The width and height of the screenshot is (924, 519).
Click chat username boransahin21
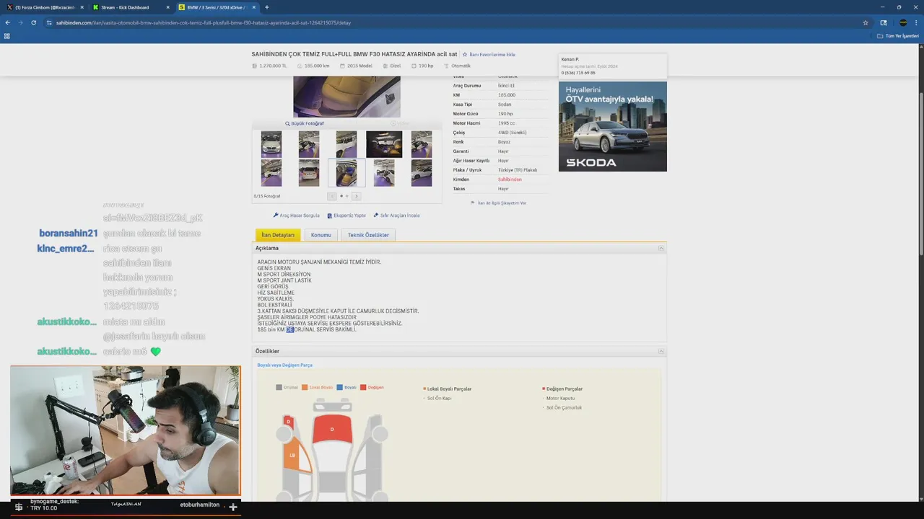coord(68,234)
